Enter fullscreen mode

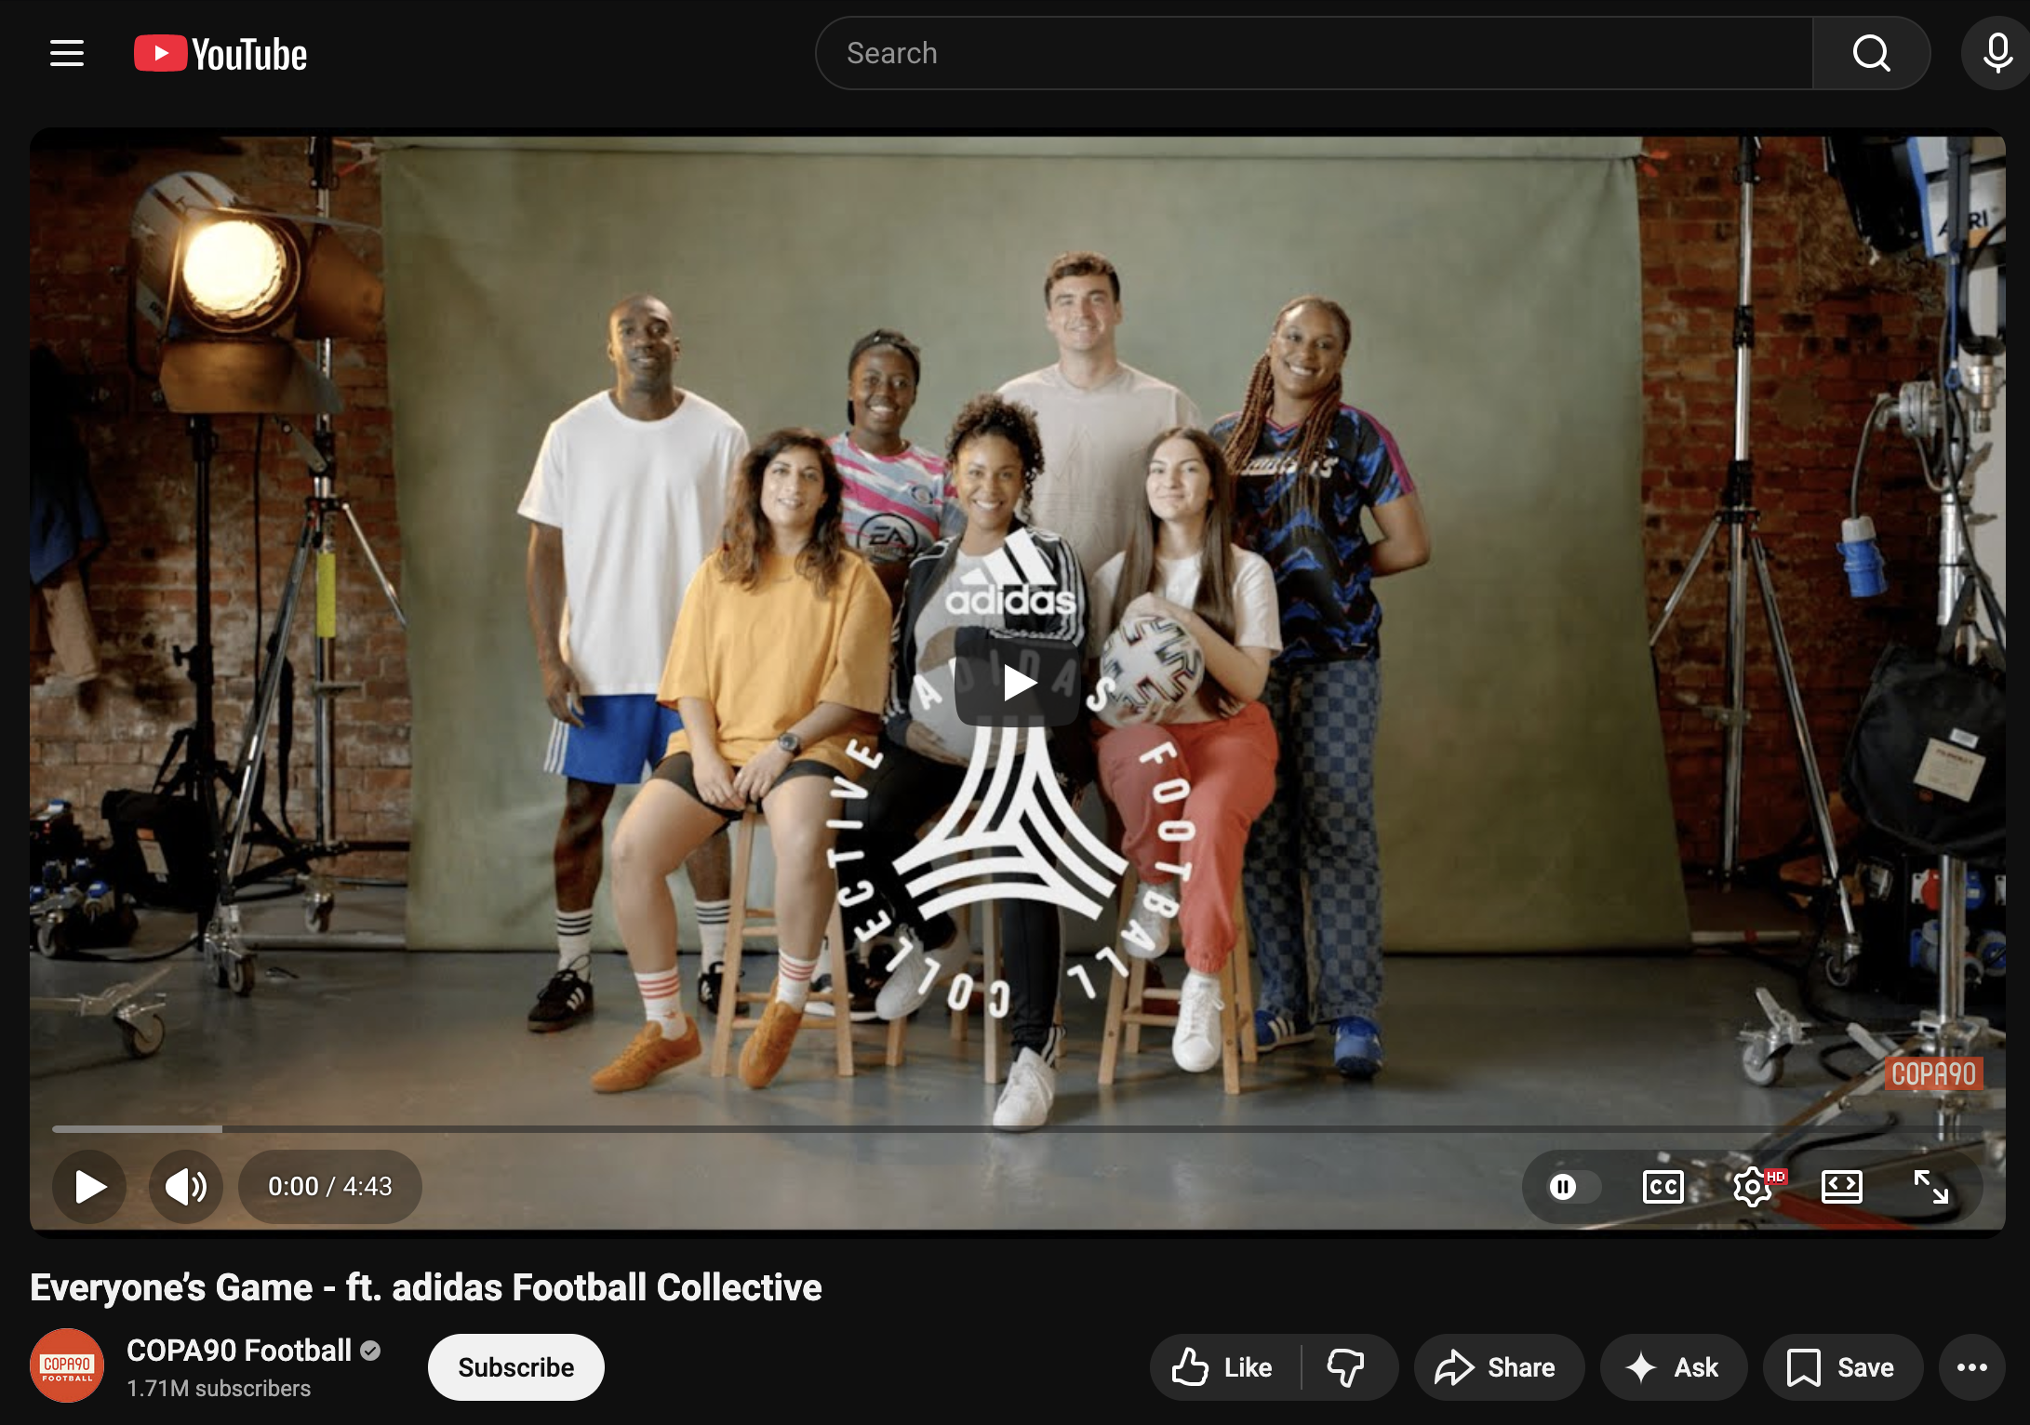pos(1930,1187)
